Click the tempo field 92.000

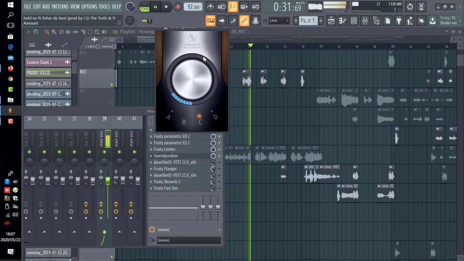[193, 7]
